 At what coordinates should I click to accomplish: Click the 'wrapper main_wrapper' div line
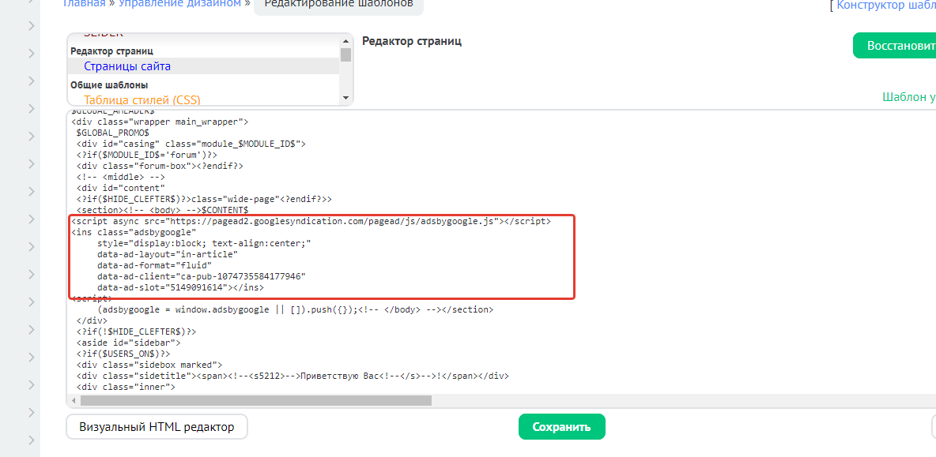[160, 122]
